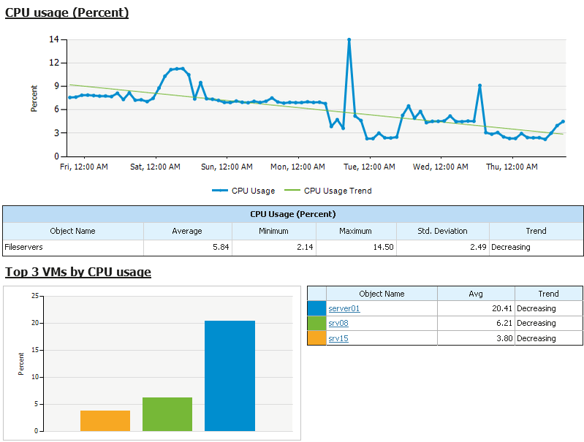The image size is (584, 442).
Task: Open the srv15 link
Action: point(338,338)
